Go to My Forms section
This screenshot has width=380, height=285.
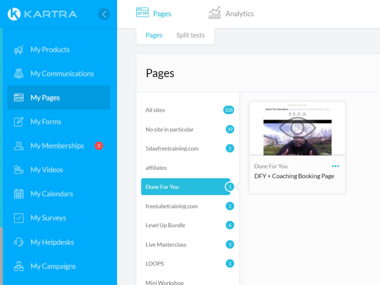click(x=59, y=122)
